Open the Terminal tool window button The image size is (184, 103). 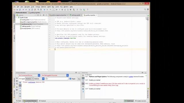42,101
